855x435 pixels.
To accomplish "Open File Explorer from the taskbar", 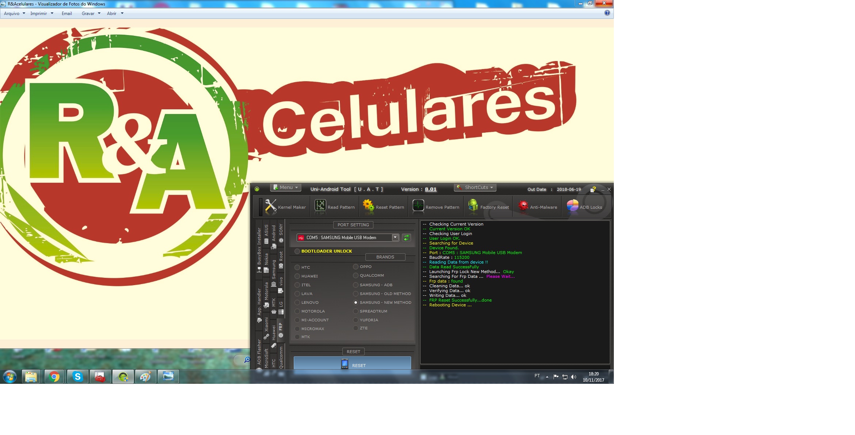I will coord(31,377).
